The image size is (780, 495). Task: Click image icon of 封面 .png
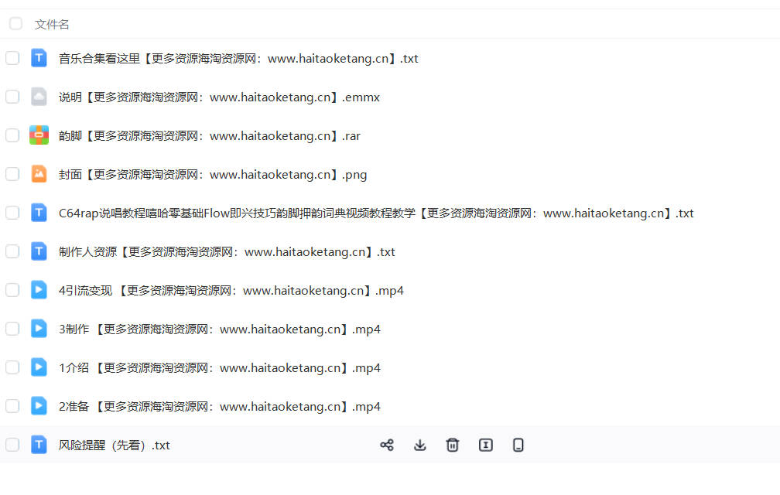click(39, 174)
